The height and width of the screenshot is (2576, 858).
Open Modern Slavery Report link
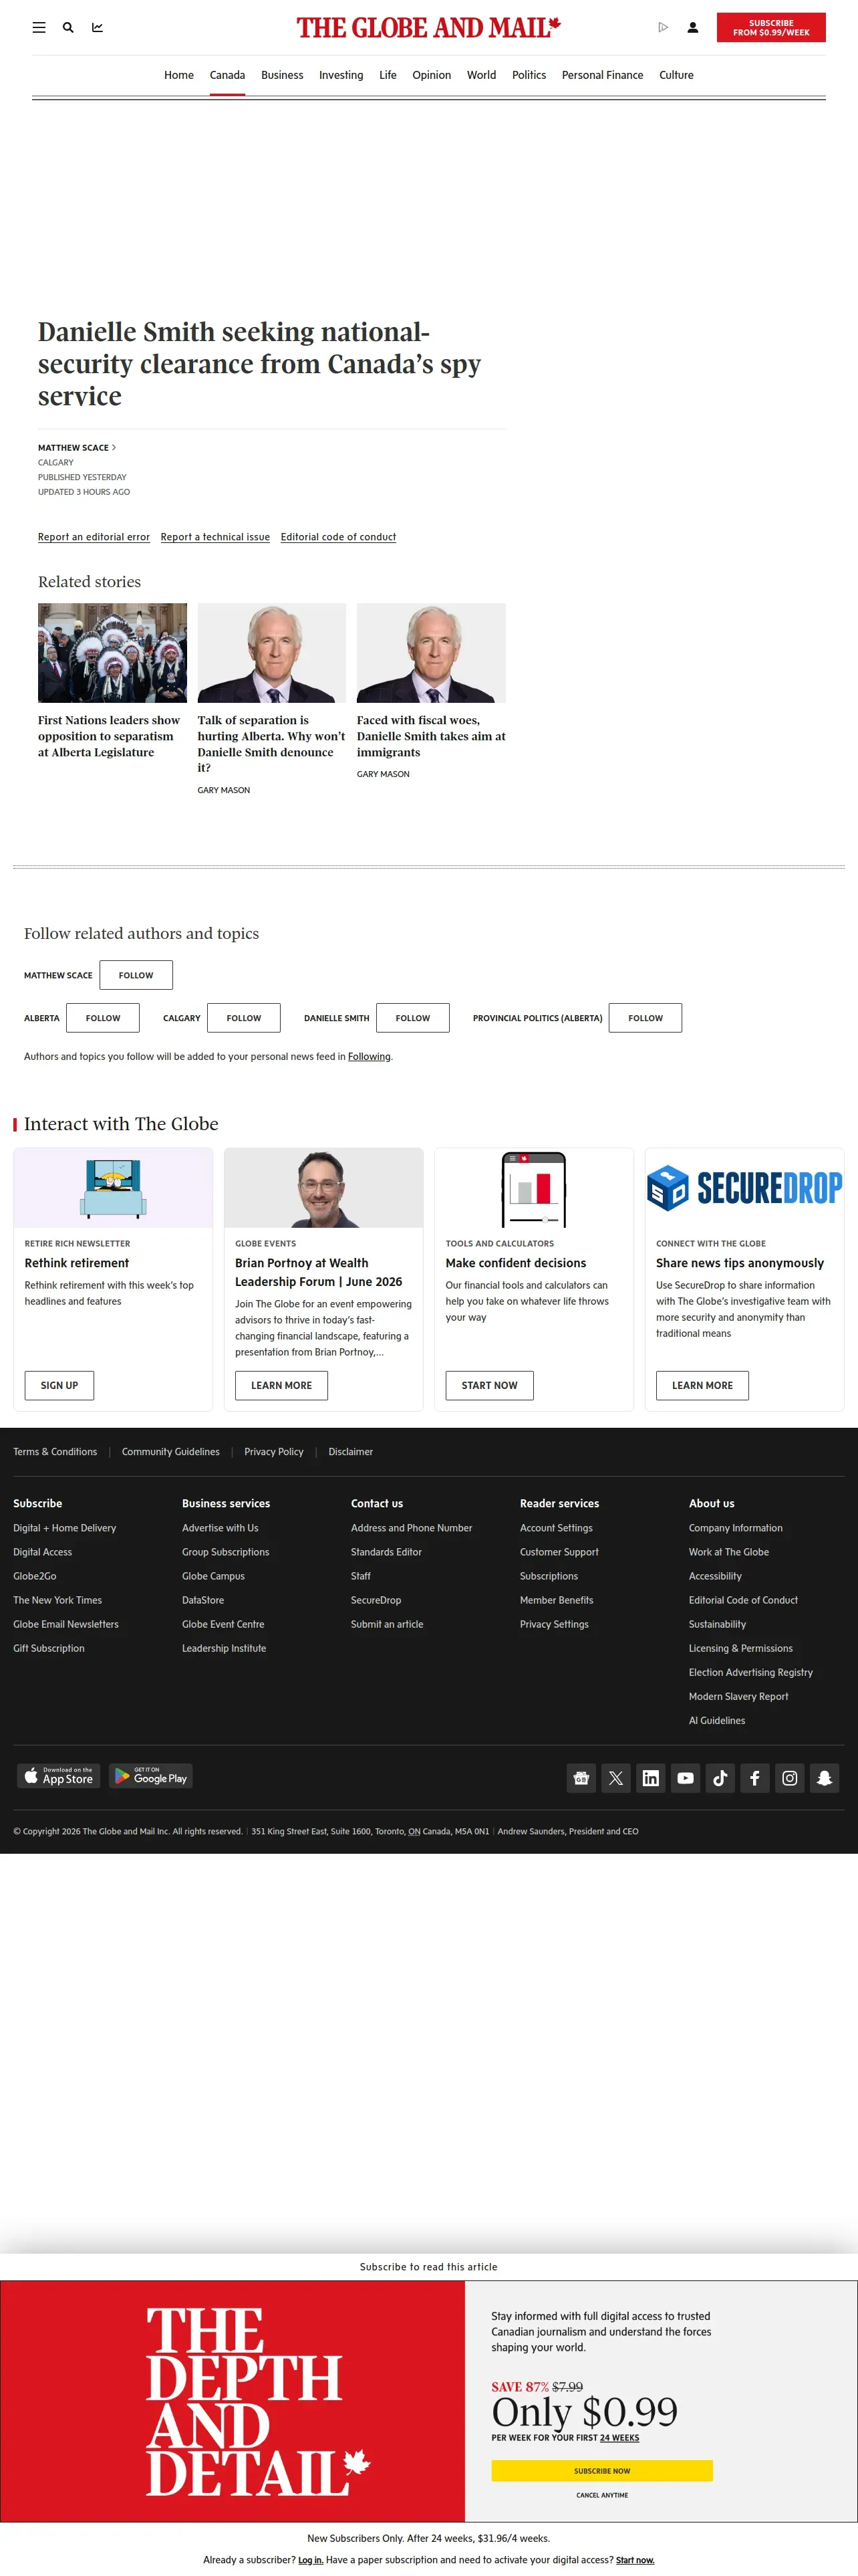[x=738, y=1696]
